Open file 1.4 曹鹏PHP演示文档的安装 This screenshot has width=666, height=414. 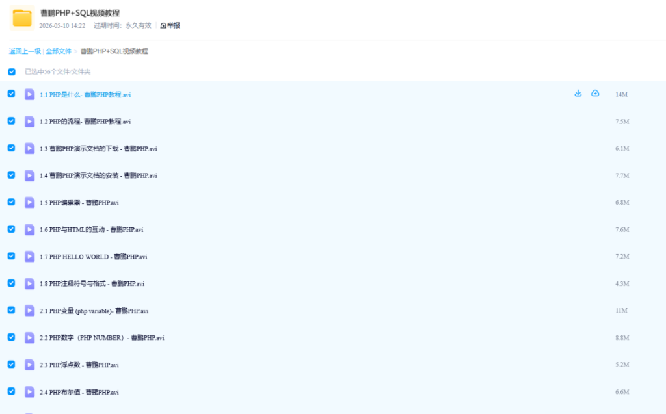(98, 175)
